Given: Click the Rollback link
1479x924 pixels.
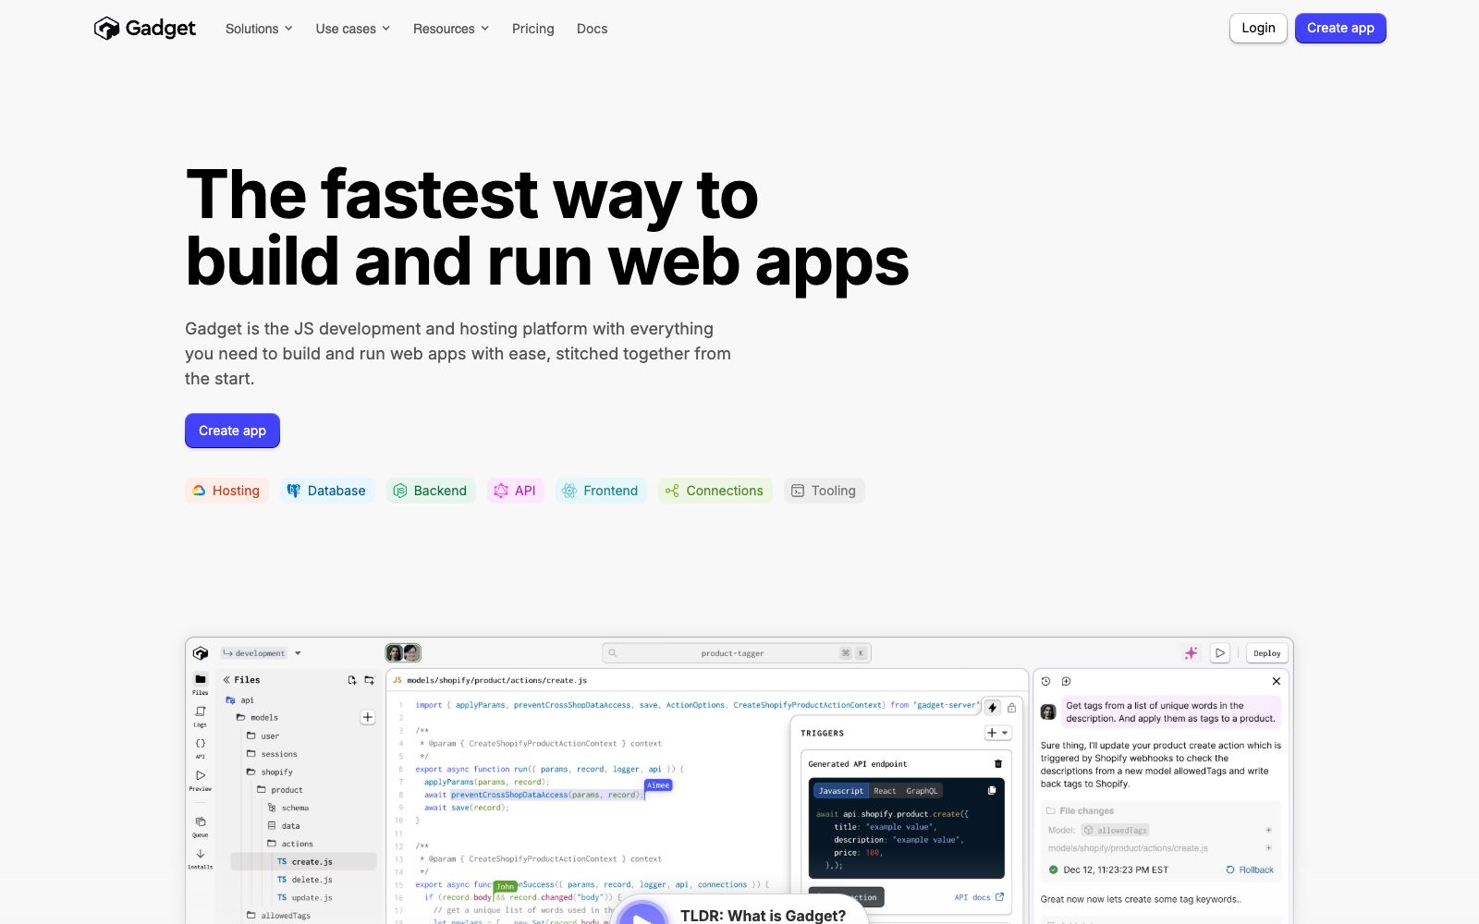Looking at the screenshot, I should coord(1250,869).
